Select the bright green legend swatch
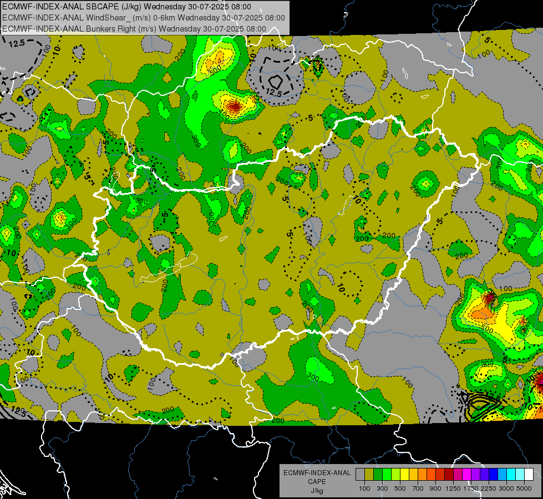This screenshot has height=499, width=543. point(387,474)
